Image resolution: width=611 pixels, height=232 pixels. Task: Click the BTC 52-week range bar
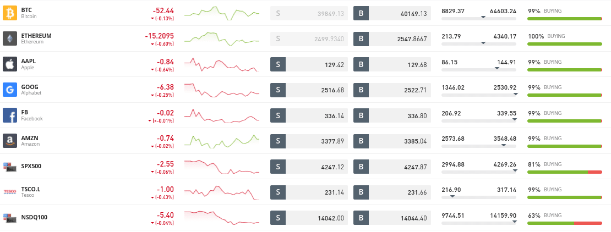pos(479,18)
